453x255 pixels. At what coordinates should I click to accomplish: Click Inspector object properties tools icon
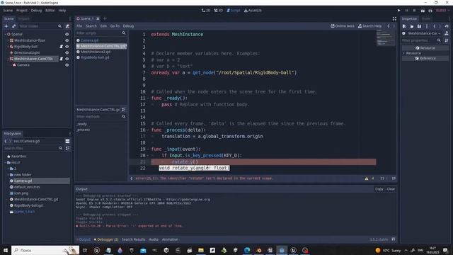[447, 40]
